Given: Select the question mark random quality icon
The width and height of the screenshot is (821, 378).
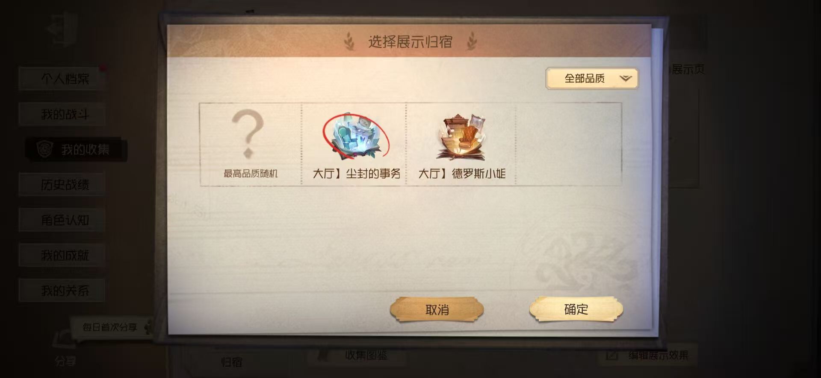Looking at the screenshot, I should (x=248, y=134).
